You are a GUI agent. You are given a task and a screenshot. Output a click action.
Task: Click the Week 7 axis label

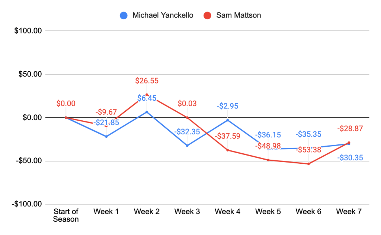coord(349,212)
